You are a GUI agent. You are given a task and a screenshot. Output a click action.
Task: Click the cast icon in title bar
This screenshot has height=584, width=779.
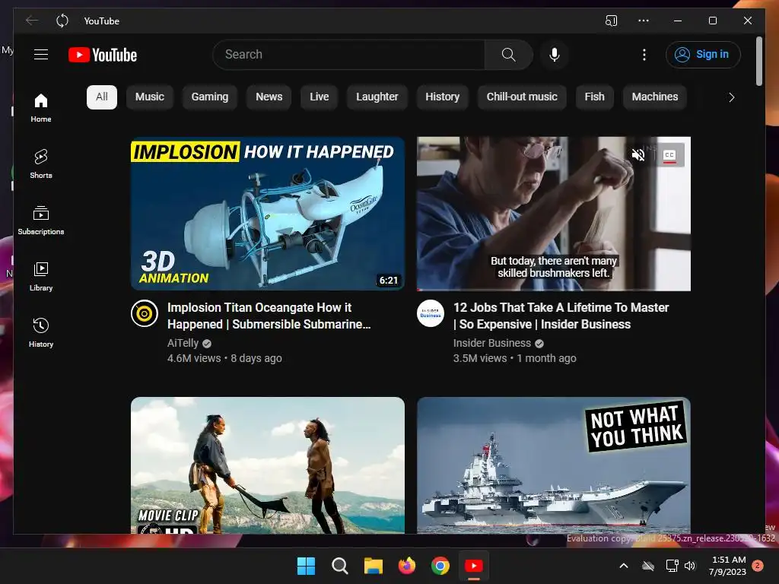click(612, 21)
